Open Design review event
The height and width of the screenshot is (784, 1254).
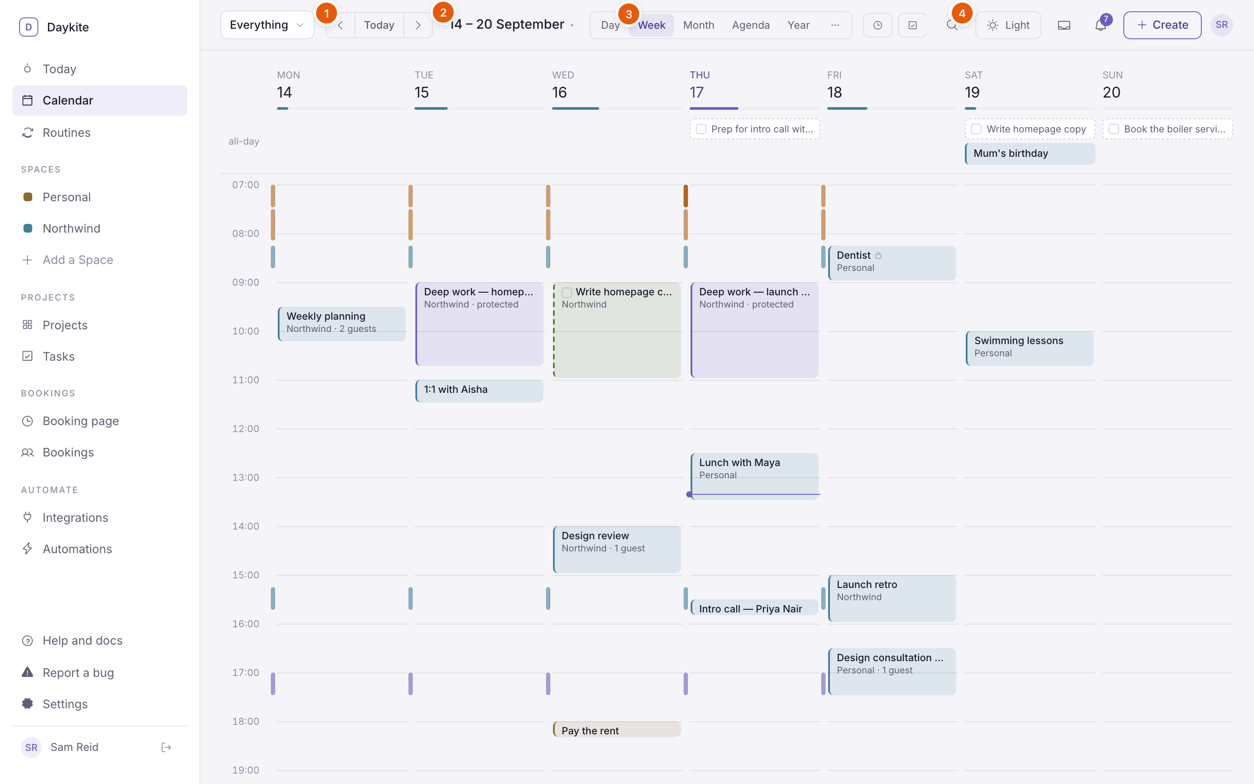point(617,549)
